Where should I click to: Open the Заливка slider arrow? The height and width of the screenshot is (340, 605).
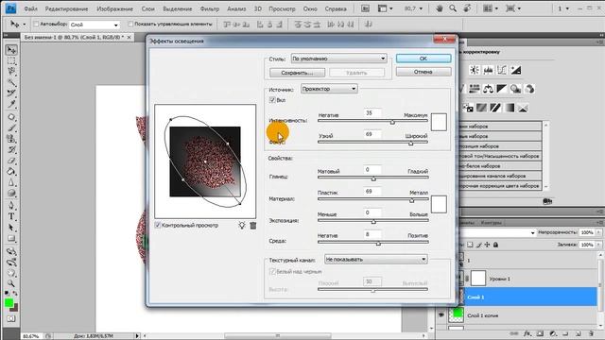(x=598, y=245)
